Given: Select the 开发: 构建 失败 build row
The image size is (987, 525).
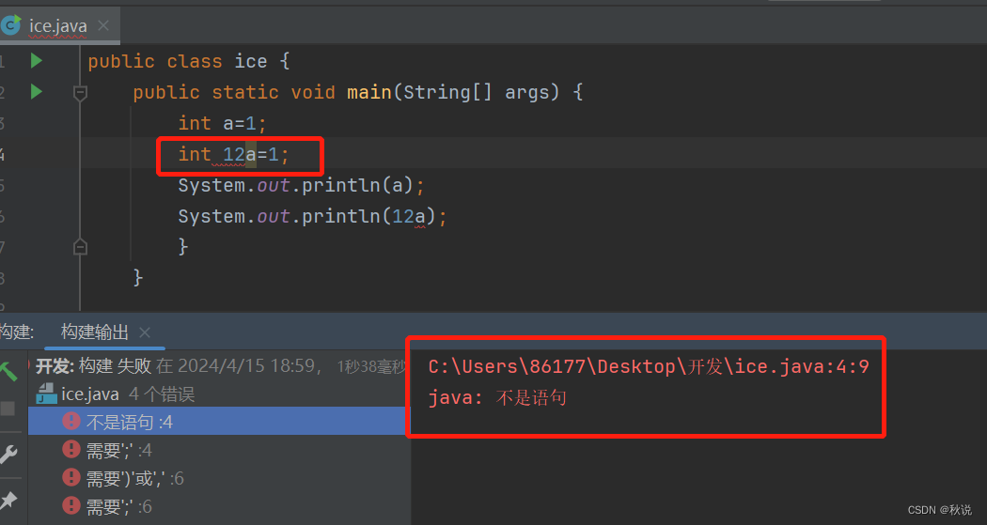Looking at the screenshot, I should (x=219, y=366).
